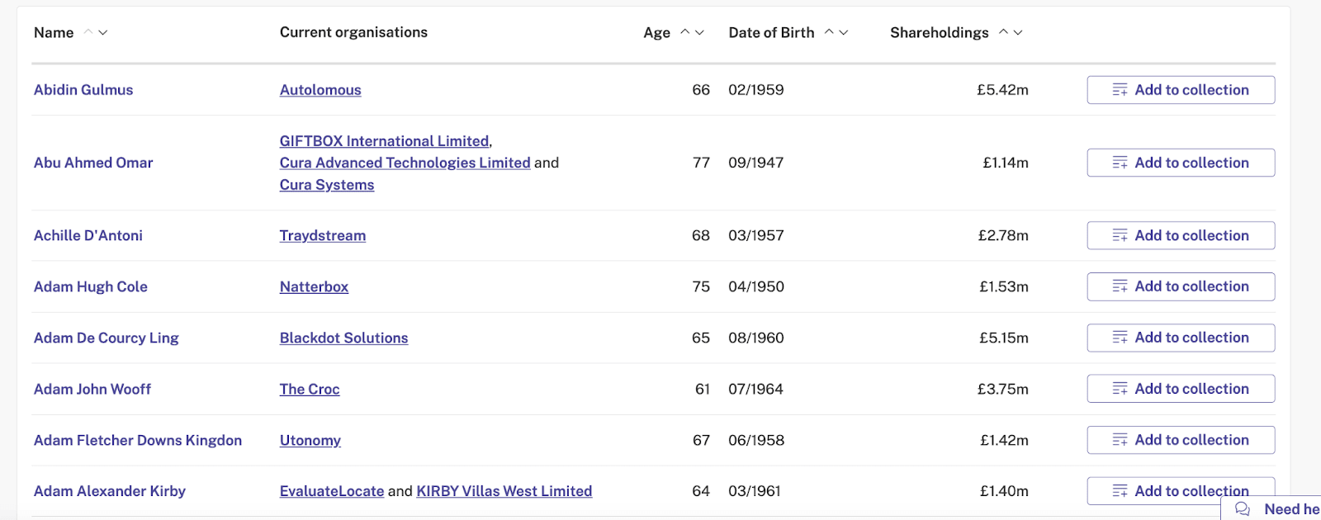The height and width of the screenshot is (520, 1321).
Task: Select shareholding value £5.15m
Action: pyautogui.click(x=1003, y=338)
